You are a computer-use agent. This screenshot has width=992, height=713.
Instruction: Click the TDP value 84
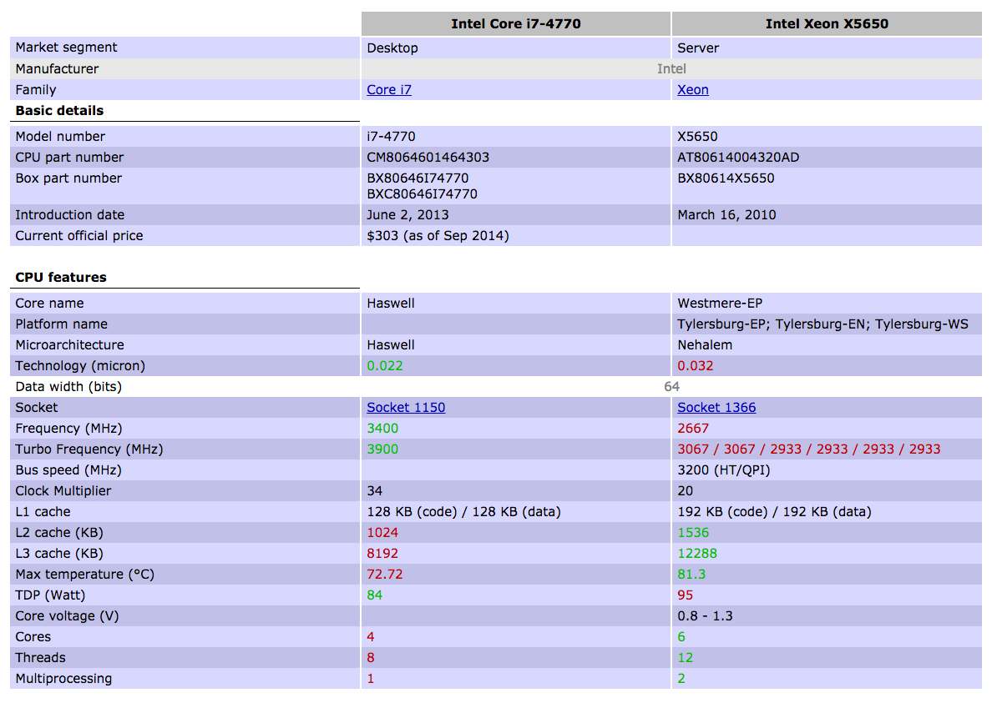[x=375, y=595]
